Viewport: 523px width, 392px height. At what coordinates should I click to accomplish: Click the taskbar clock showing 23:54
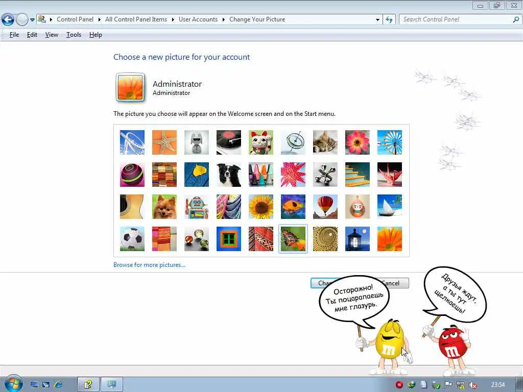click(x=498, y=385)
